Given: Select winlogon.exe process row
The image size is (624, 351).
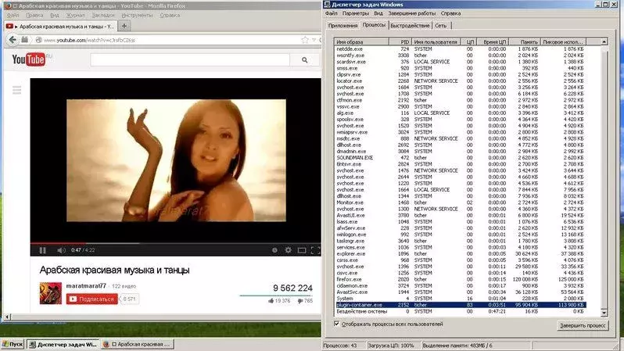Looking at the screenshot, I should tap(461, 235).
